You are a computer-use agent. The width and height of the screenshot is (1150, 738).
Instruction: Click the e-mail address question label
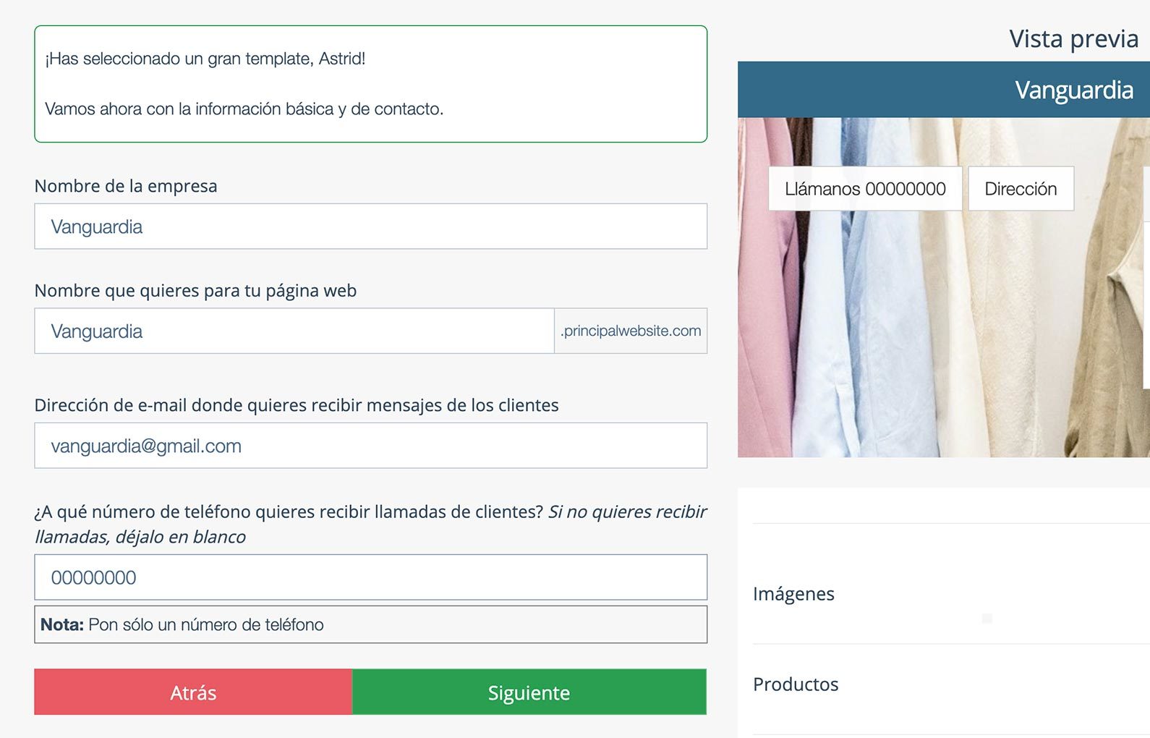point(297,405)
